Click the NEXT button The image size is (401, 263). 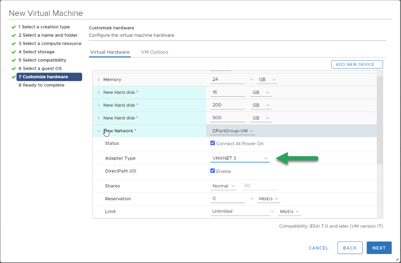379,248
